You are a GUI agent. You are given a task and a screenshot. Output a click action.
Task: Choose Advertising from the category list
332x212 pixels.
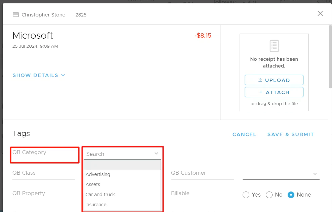coord(122,174)
